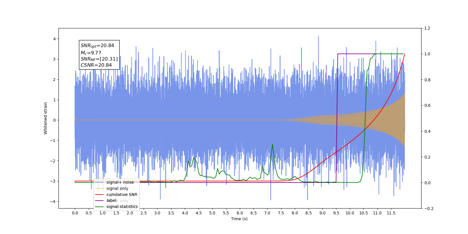The width and height of the screenshot is (468, 234).
Task: Click the SNRMF=[20.31] annotation text
Action: tap(99, 59)
